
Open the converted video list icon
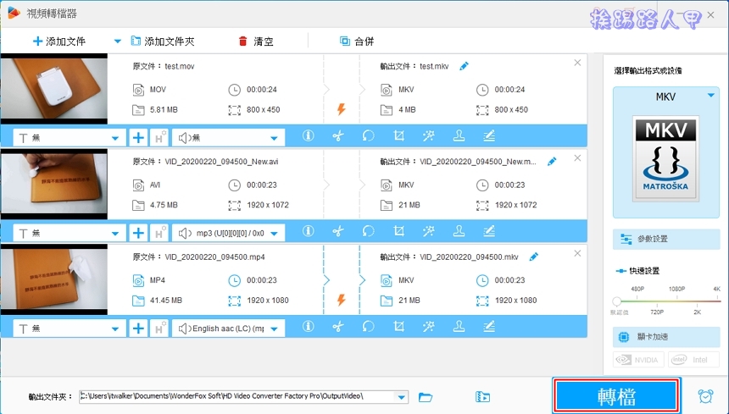tap(482, 397)
